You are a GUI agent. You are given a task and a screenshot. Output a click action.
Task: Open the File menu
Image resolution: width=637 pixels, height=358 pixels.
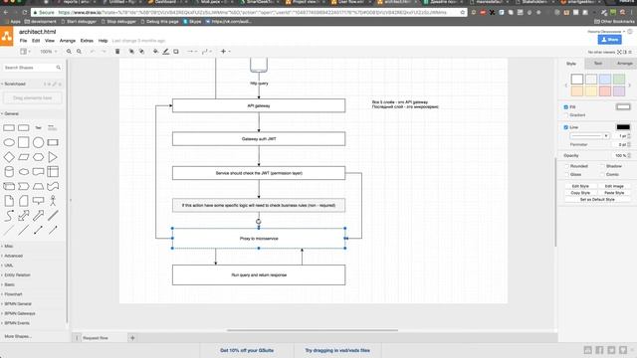(23, 41)
